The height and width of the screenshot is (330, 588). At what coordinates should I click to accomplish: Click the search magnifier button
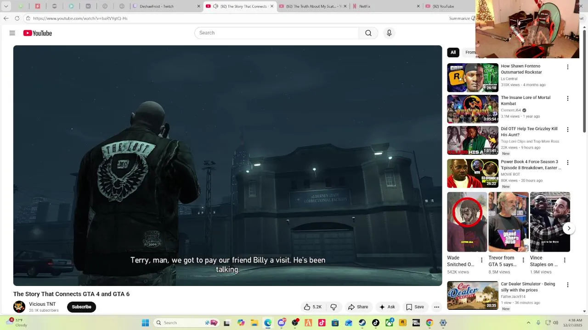tap(368, 33)
